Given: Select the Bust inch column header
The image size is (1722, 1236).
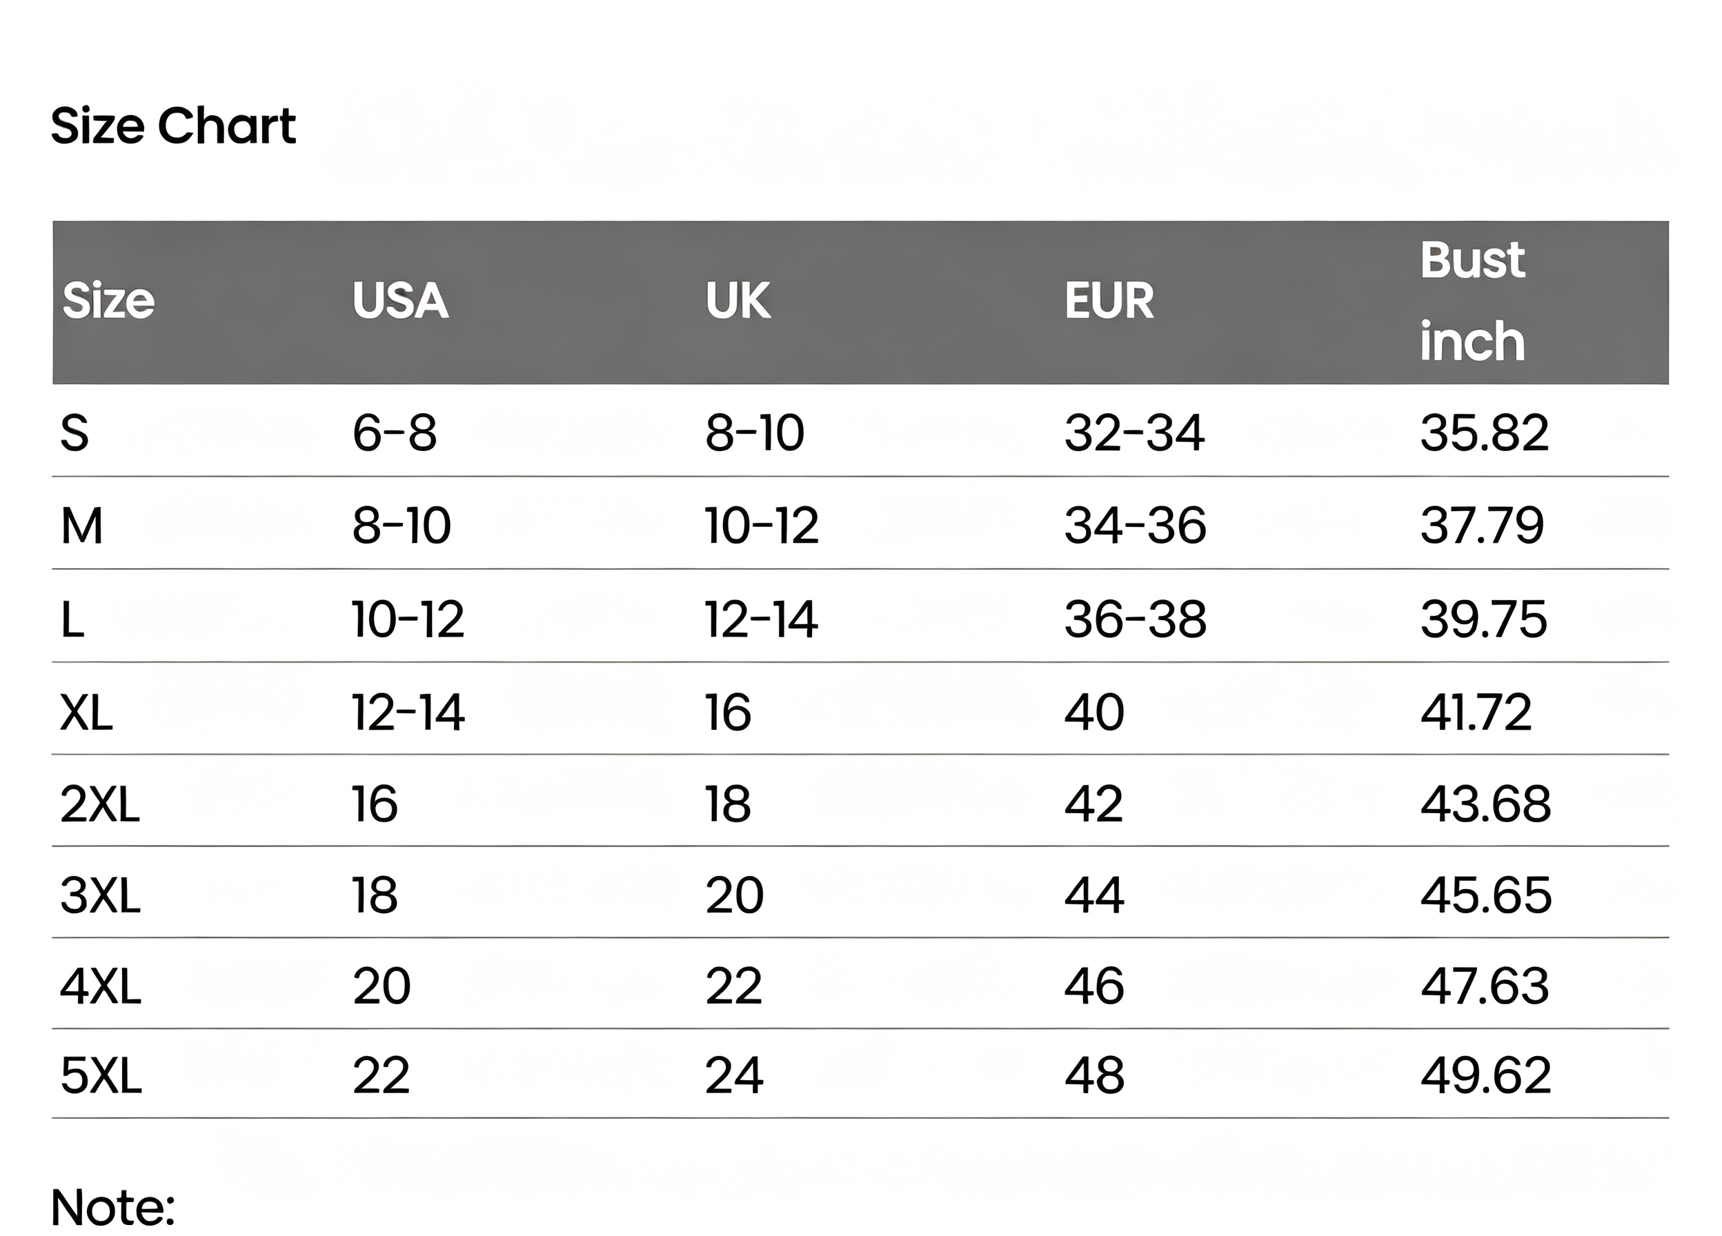Looking at the screenshot, I should pos(1472,301).
